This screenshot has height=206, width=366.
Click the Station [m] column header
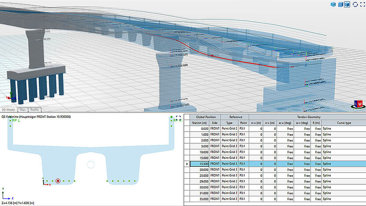point(200,122)
